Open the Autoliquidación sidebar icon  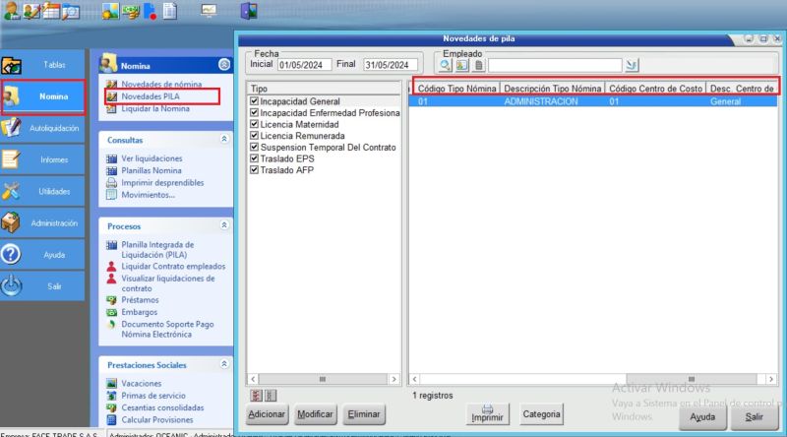click(x=12, y=128)
